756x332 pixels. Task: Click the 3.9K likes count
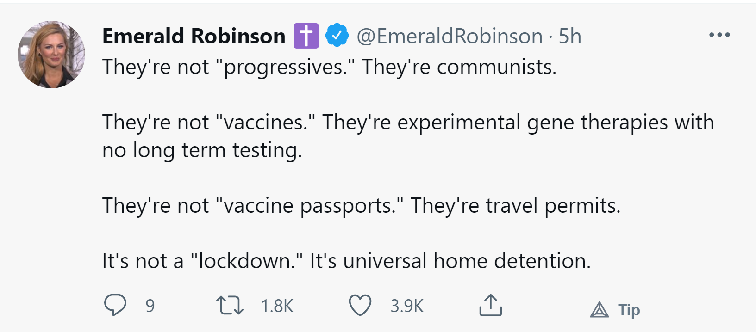pyautogui.click(x=407, y=306)
